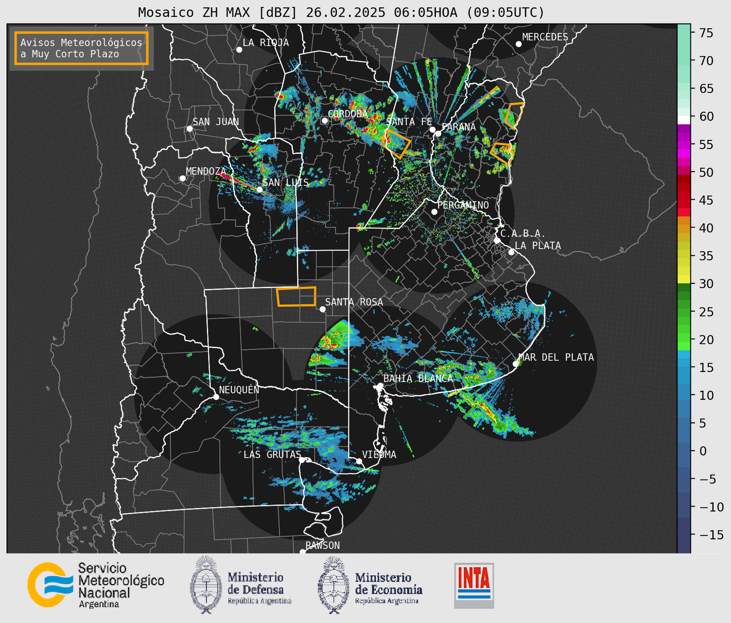Click the 70 dBZ scale label
731x623 pixels.
click(705, 61)
